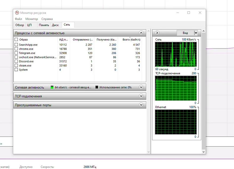Click the Доступно label in background window
Viewport: 234px width, 169px height.
point(26,167)
